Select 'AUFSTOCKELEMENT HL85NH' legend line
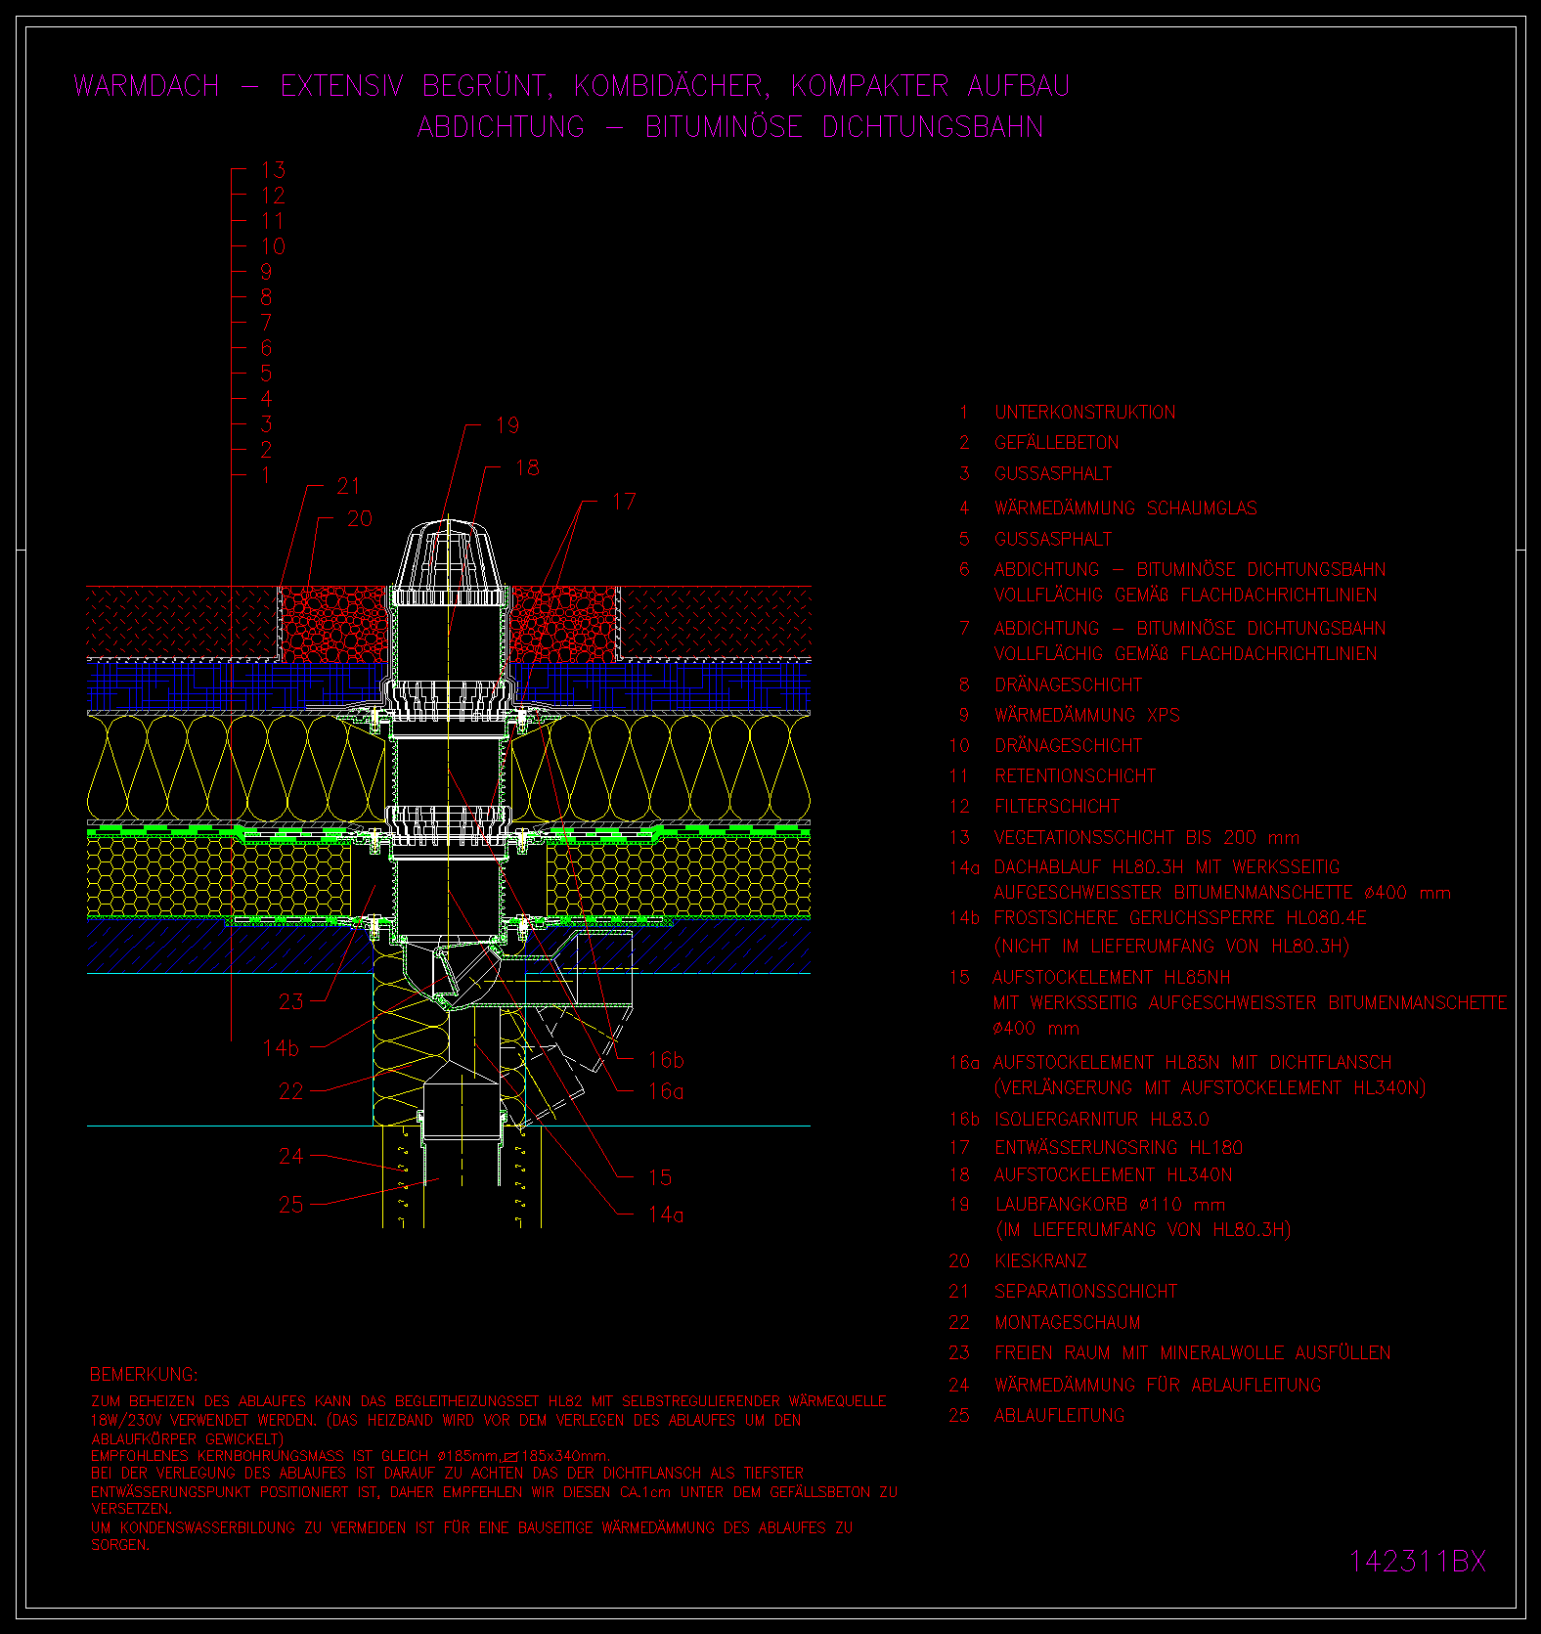This screenshot has width=1541, height=1634. pos(1112,978)
